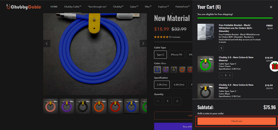Screen dimensions: 278x130
Task: Open the red cable thumbnail
Action: click(115, 106)
